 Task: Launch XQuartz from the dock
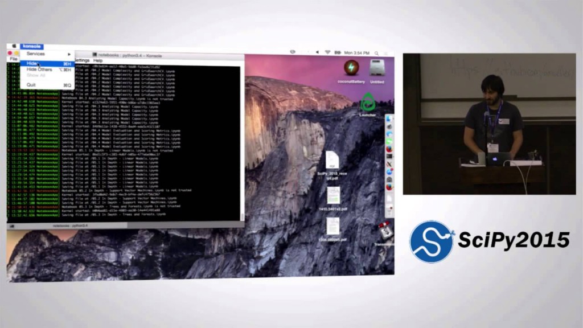click(x=389, y=162)
